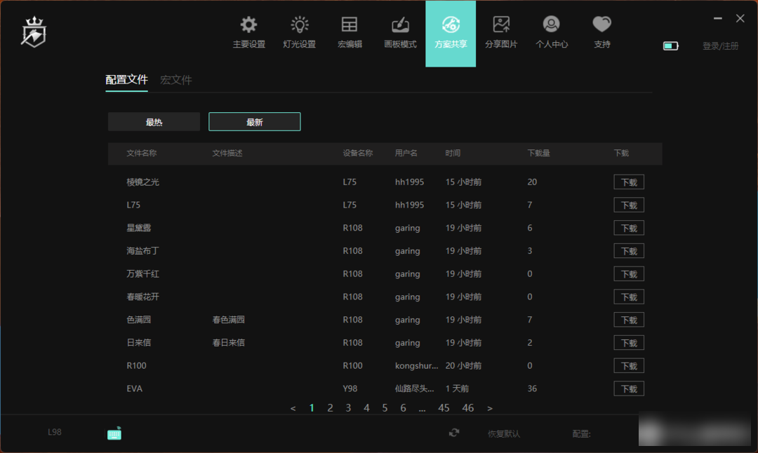Download the L75 profile row

point(628,205)
